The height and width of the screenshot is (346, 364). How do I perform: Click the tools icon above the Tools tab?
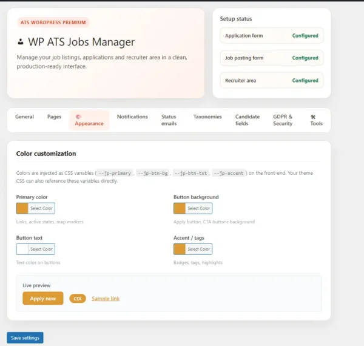(x=313, y=117)
